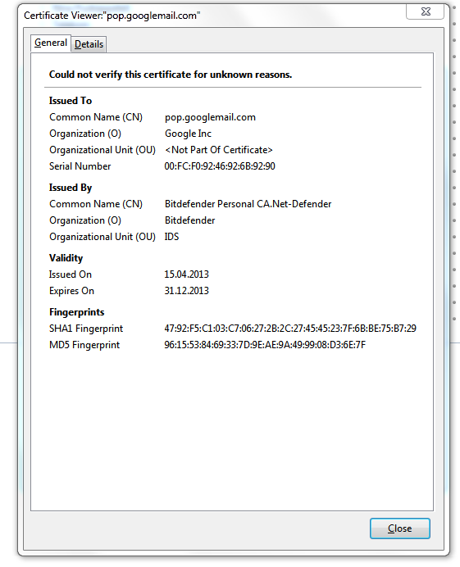The width and height of the screenshot is (460, 567).
Task: Select the IDS organizational unit value
Action: click(x=171, y=237)
